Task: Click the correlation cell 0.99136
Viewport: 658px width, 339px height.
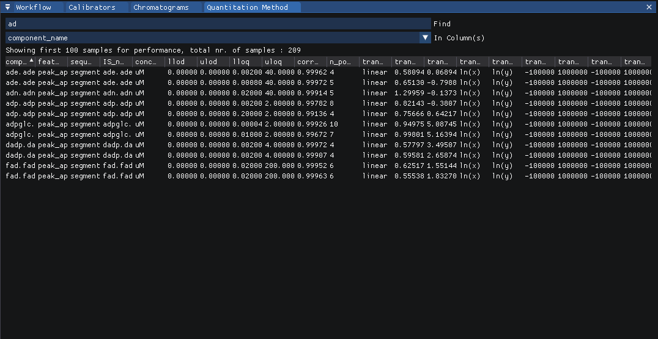Action: pyautogui.click(x=312, y=114)
